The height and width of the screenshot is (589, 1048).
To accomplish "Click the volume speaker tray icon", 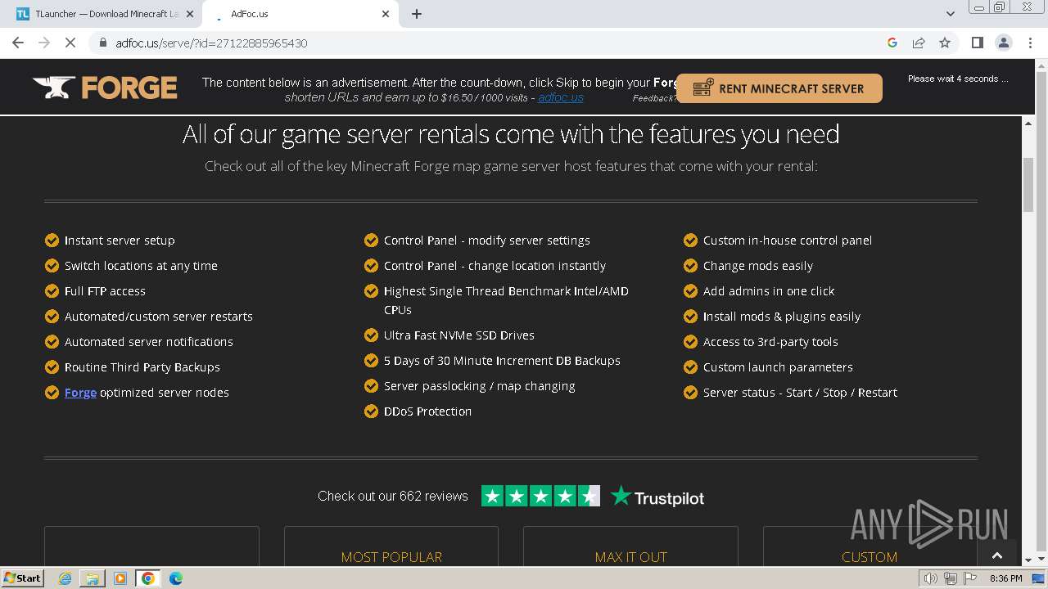I will 931,578.
